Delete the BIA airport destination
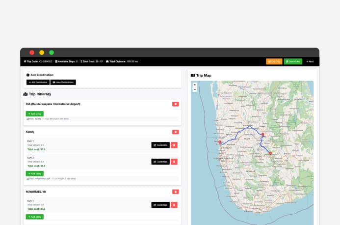Screen dimensions: 340x225 (x=175, y=104)
